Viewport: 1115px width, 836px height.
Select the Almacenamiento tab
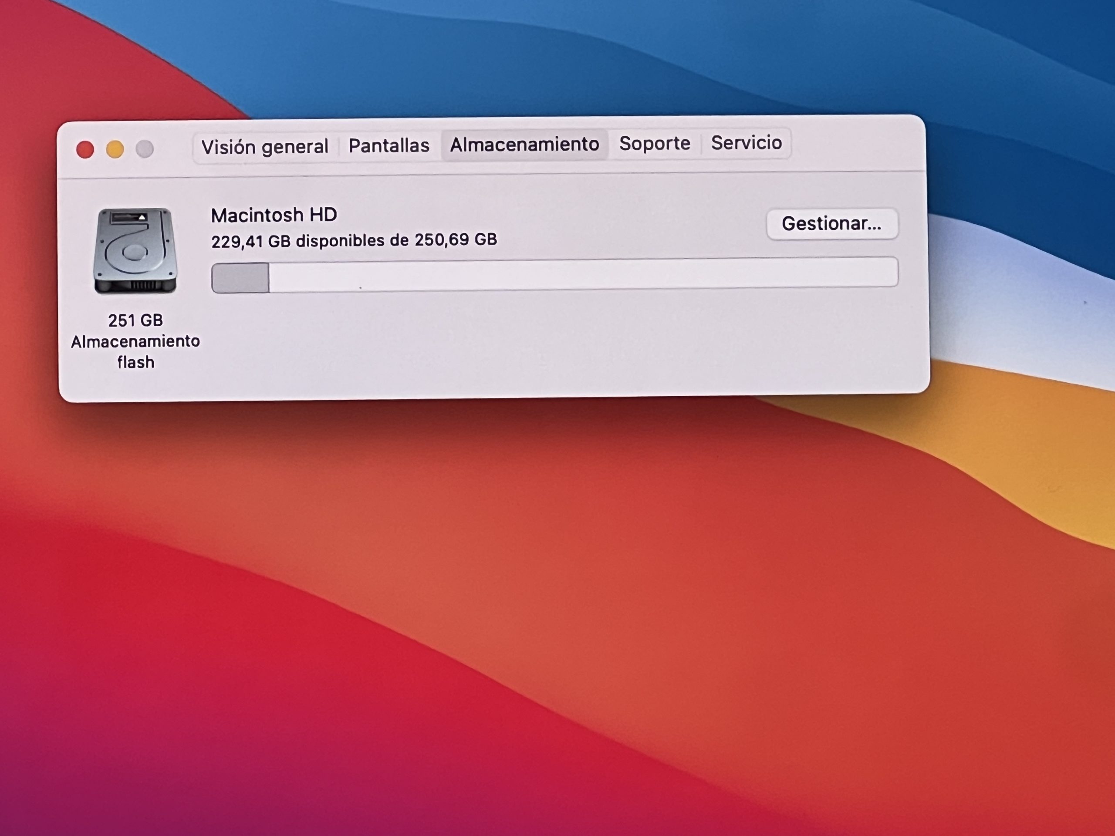pyautogui.click(x=524, y=145)
